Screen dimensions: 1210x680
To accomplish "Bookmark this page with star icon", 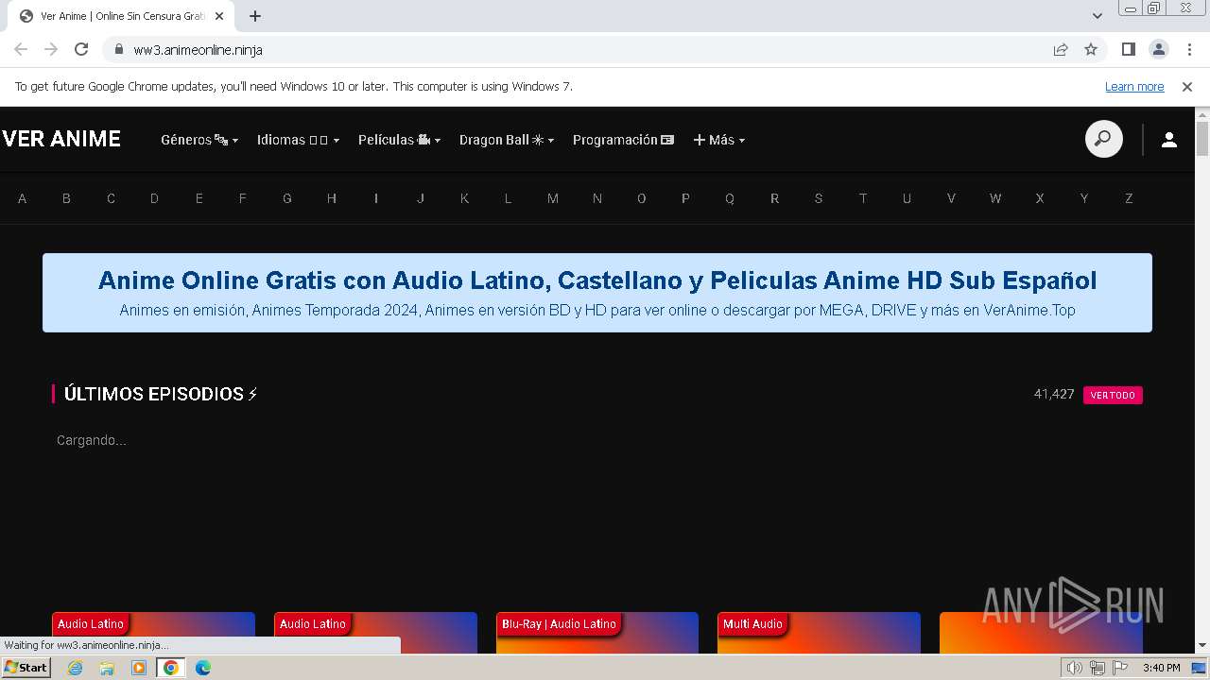I will (x=1091, y=49).
